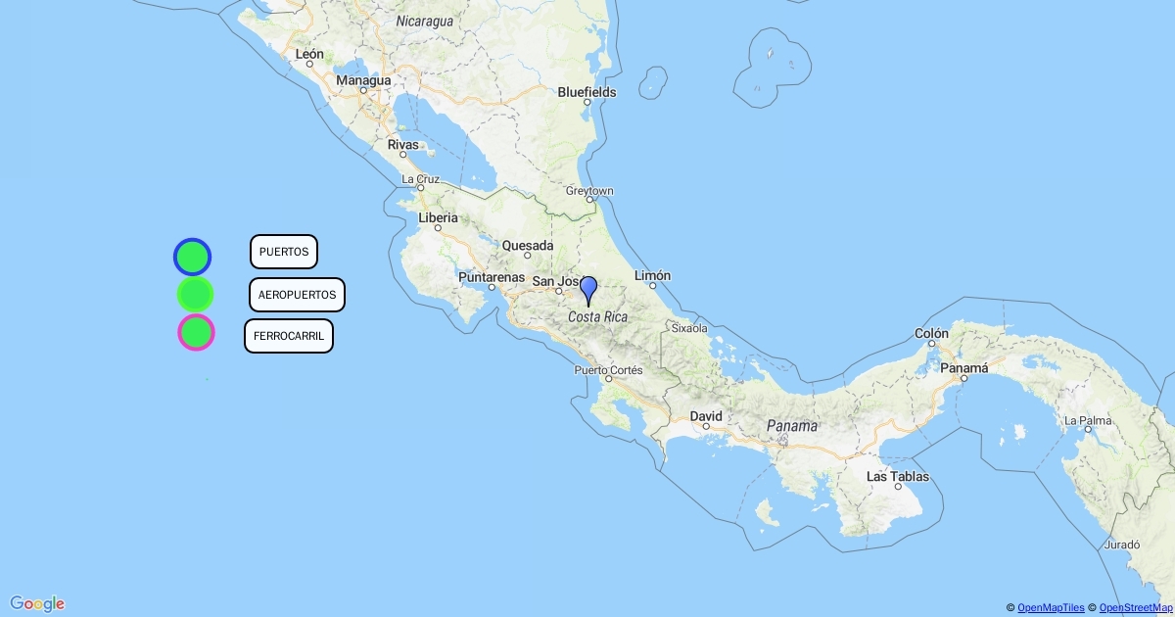Click the Nicaragua country label
Image resolution: width=1175 pixels, height=617 pixels.
click(x=424, y=21)
